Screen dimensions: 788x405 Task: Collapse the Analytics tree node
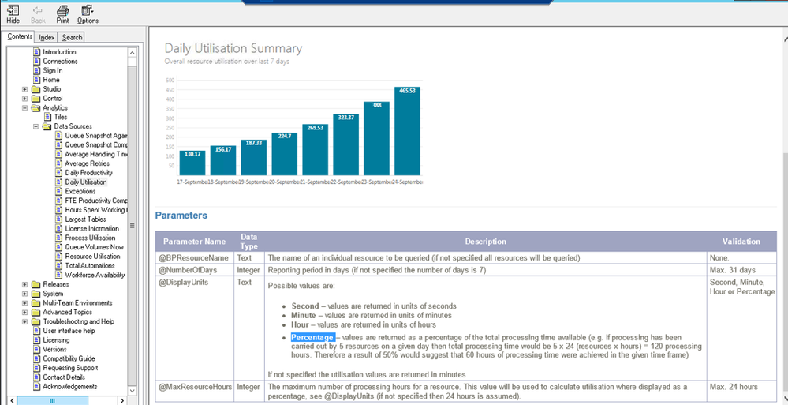tap(25, 108)
